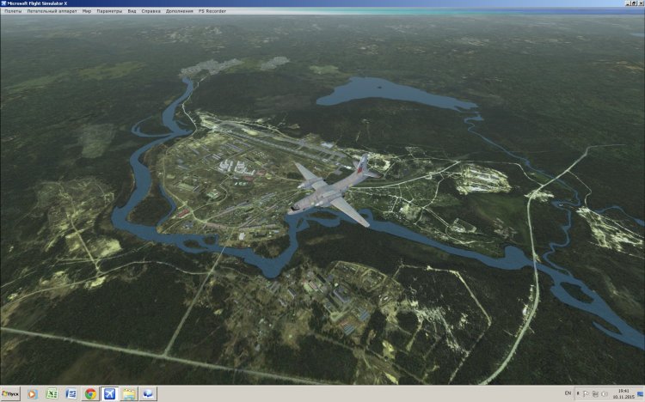Show hidden tray icons arrow

(578, 393)
